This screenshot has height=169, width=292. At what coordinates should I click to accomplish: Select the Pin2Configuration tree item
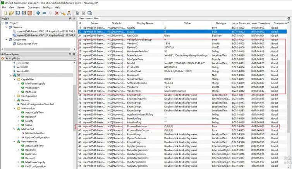(x=35, y=166)
